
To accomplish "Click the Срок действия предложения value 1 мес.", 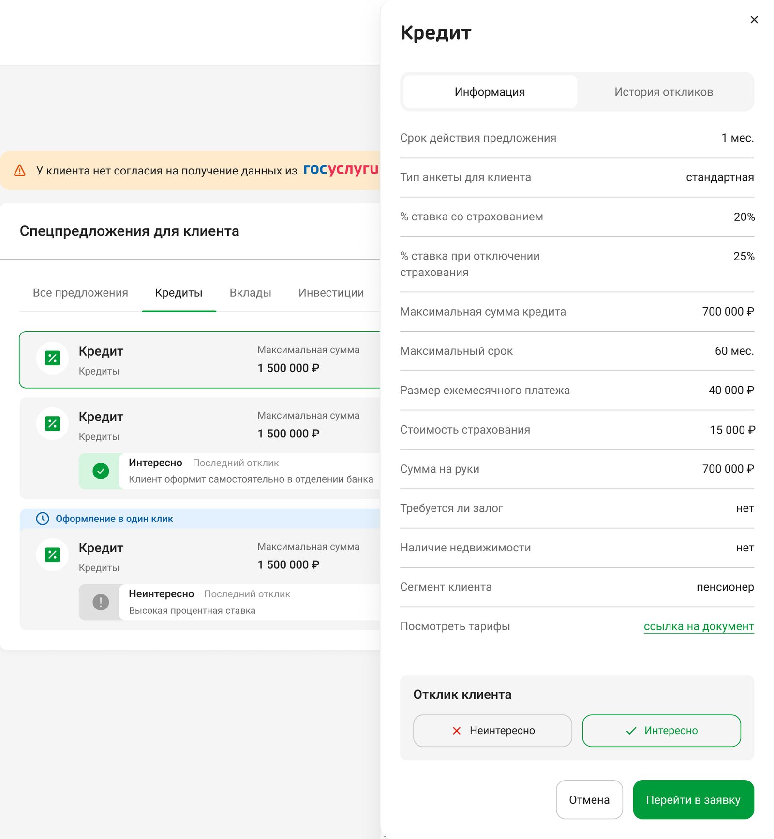I will (x=737, y=138).
